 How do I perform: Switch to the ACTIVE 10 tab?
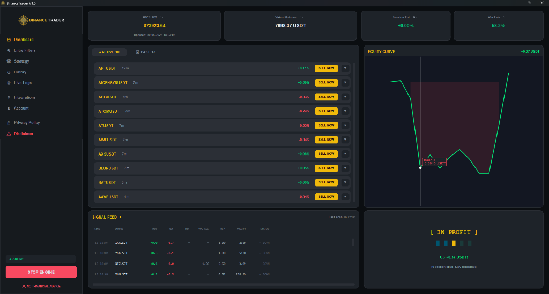[109, 52]
